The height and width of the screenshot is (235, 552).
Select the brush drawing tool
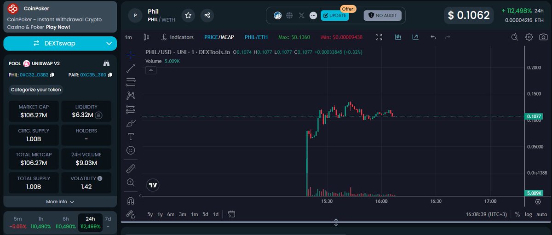[131, 123]
